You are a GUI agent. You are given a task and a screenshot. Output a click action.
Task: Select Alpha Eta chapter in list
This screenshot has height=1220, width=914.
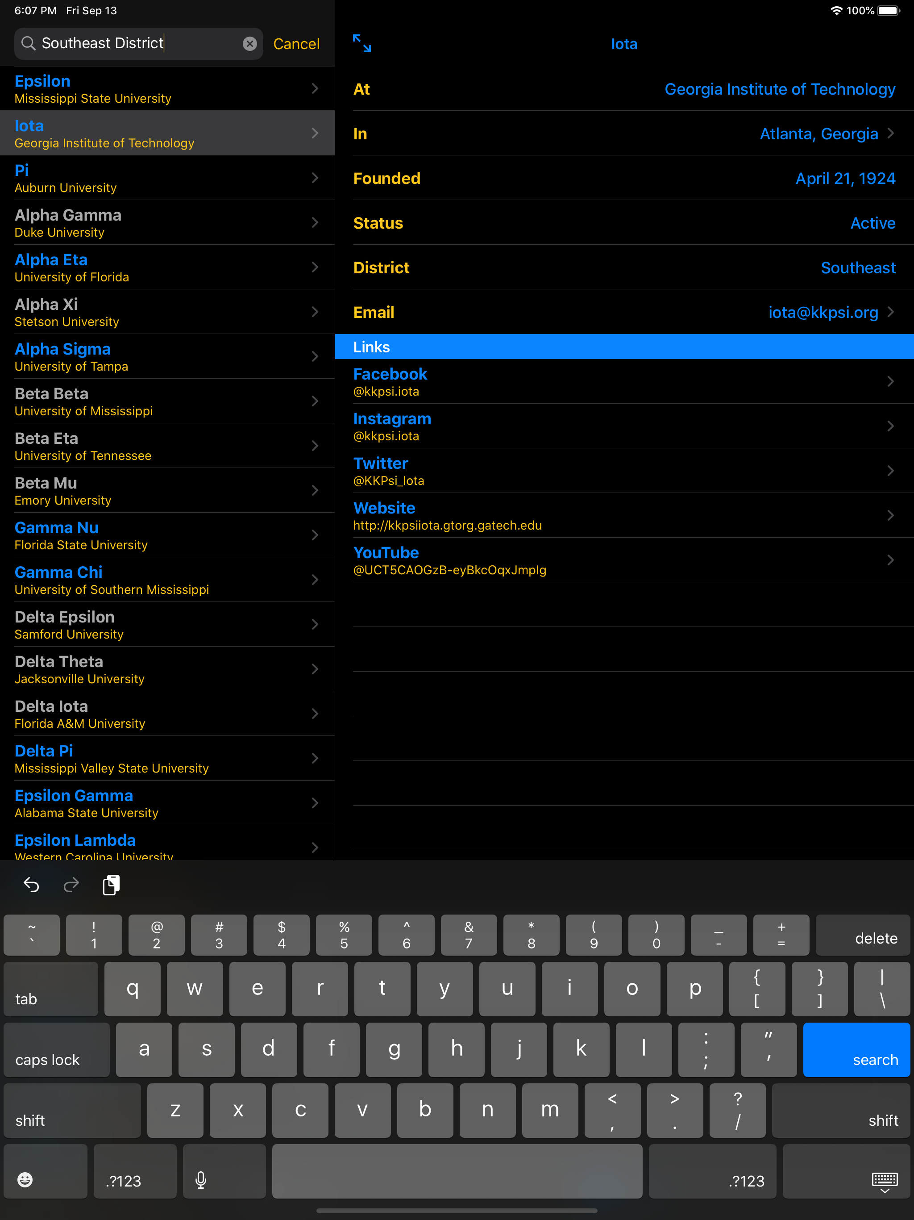[x=167, y=267]
